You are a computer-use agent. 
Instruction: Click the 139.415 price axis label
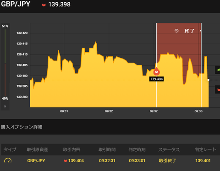(x=22, y=44)
